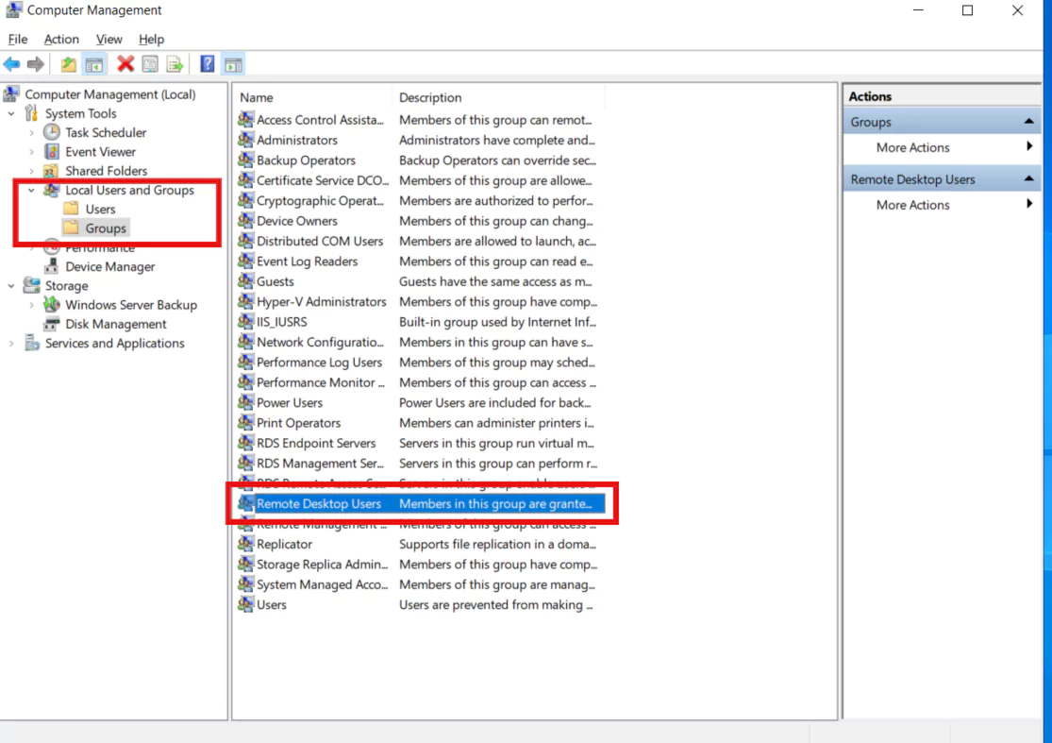The height and width of the screenshot is (743, 1052).
Task: Select the Distributed COM Users group name
Action: coord(320,241)
